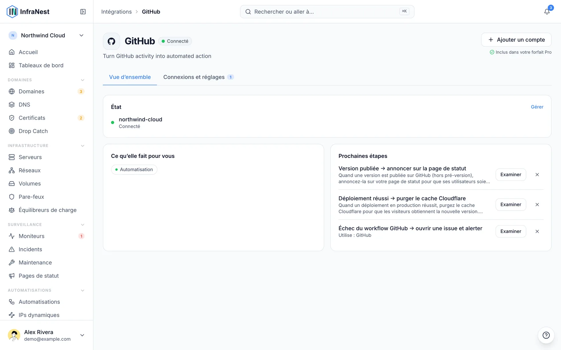Viewport: 561px width, 350px height.
Task: Open DNS layers item
Action: pos(47,105)
